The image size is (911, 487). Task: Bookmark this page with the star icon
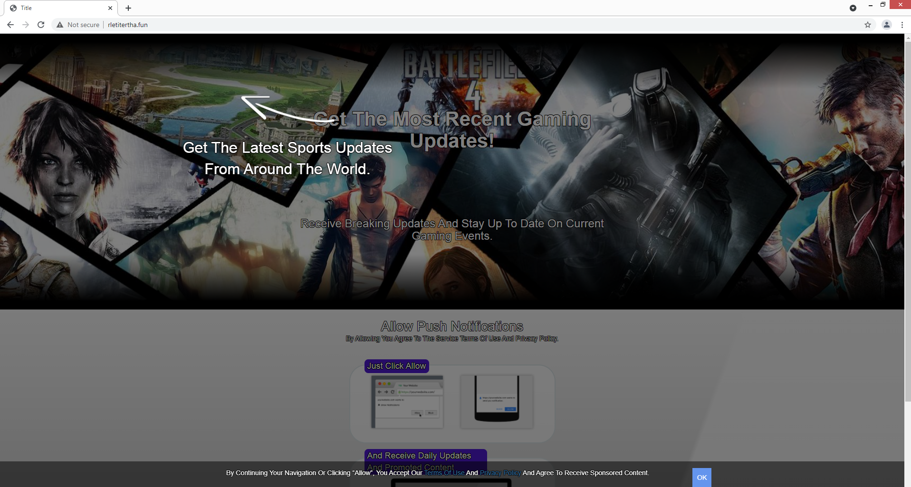point(868,25)
